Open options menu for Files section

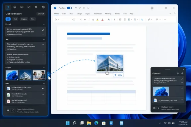[x=44, y=83]
